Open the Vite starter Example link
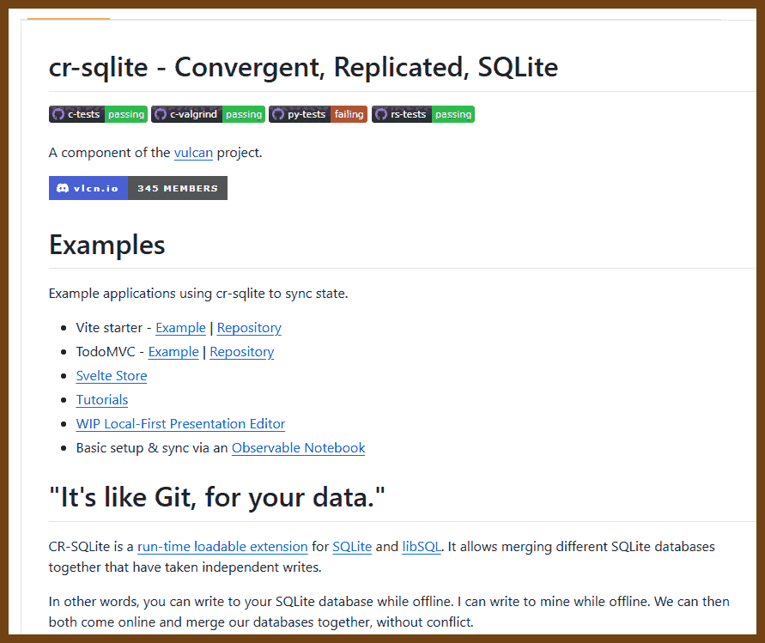 pyautogui.click(x=180, y=328)
